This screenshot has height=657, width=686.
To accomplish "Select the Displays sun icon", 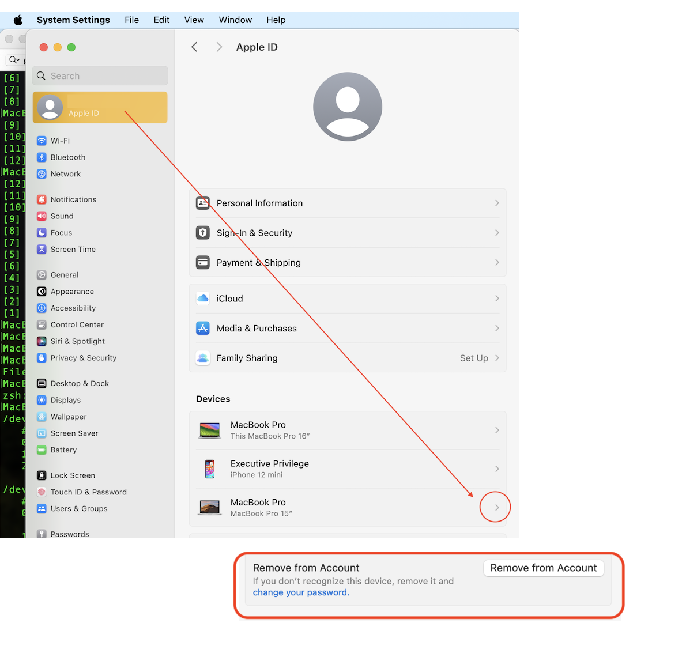I will point(42,400).
